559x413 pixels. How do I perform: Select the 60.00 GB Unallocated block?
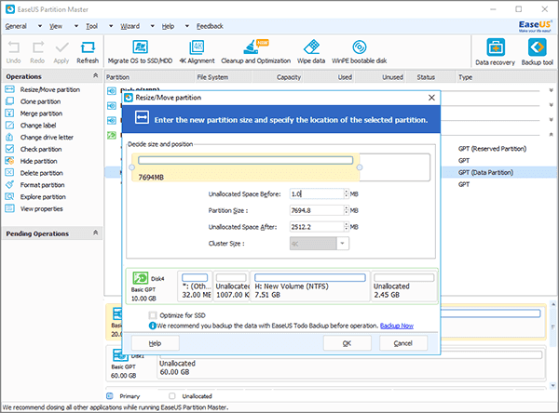351,365
